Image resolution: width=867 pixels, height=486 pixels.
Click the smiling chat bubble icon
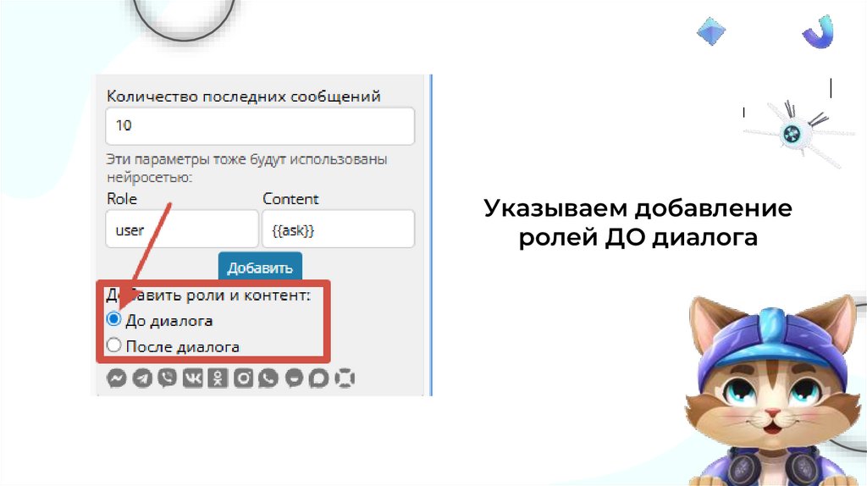[x=294, y=378]
